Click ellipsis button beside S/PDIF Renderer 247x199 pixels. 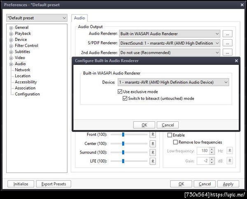tap(228, 43)
